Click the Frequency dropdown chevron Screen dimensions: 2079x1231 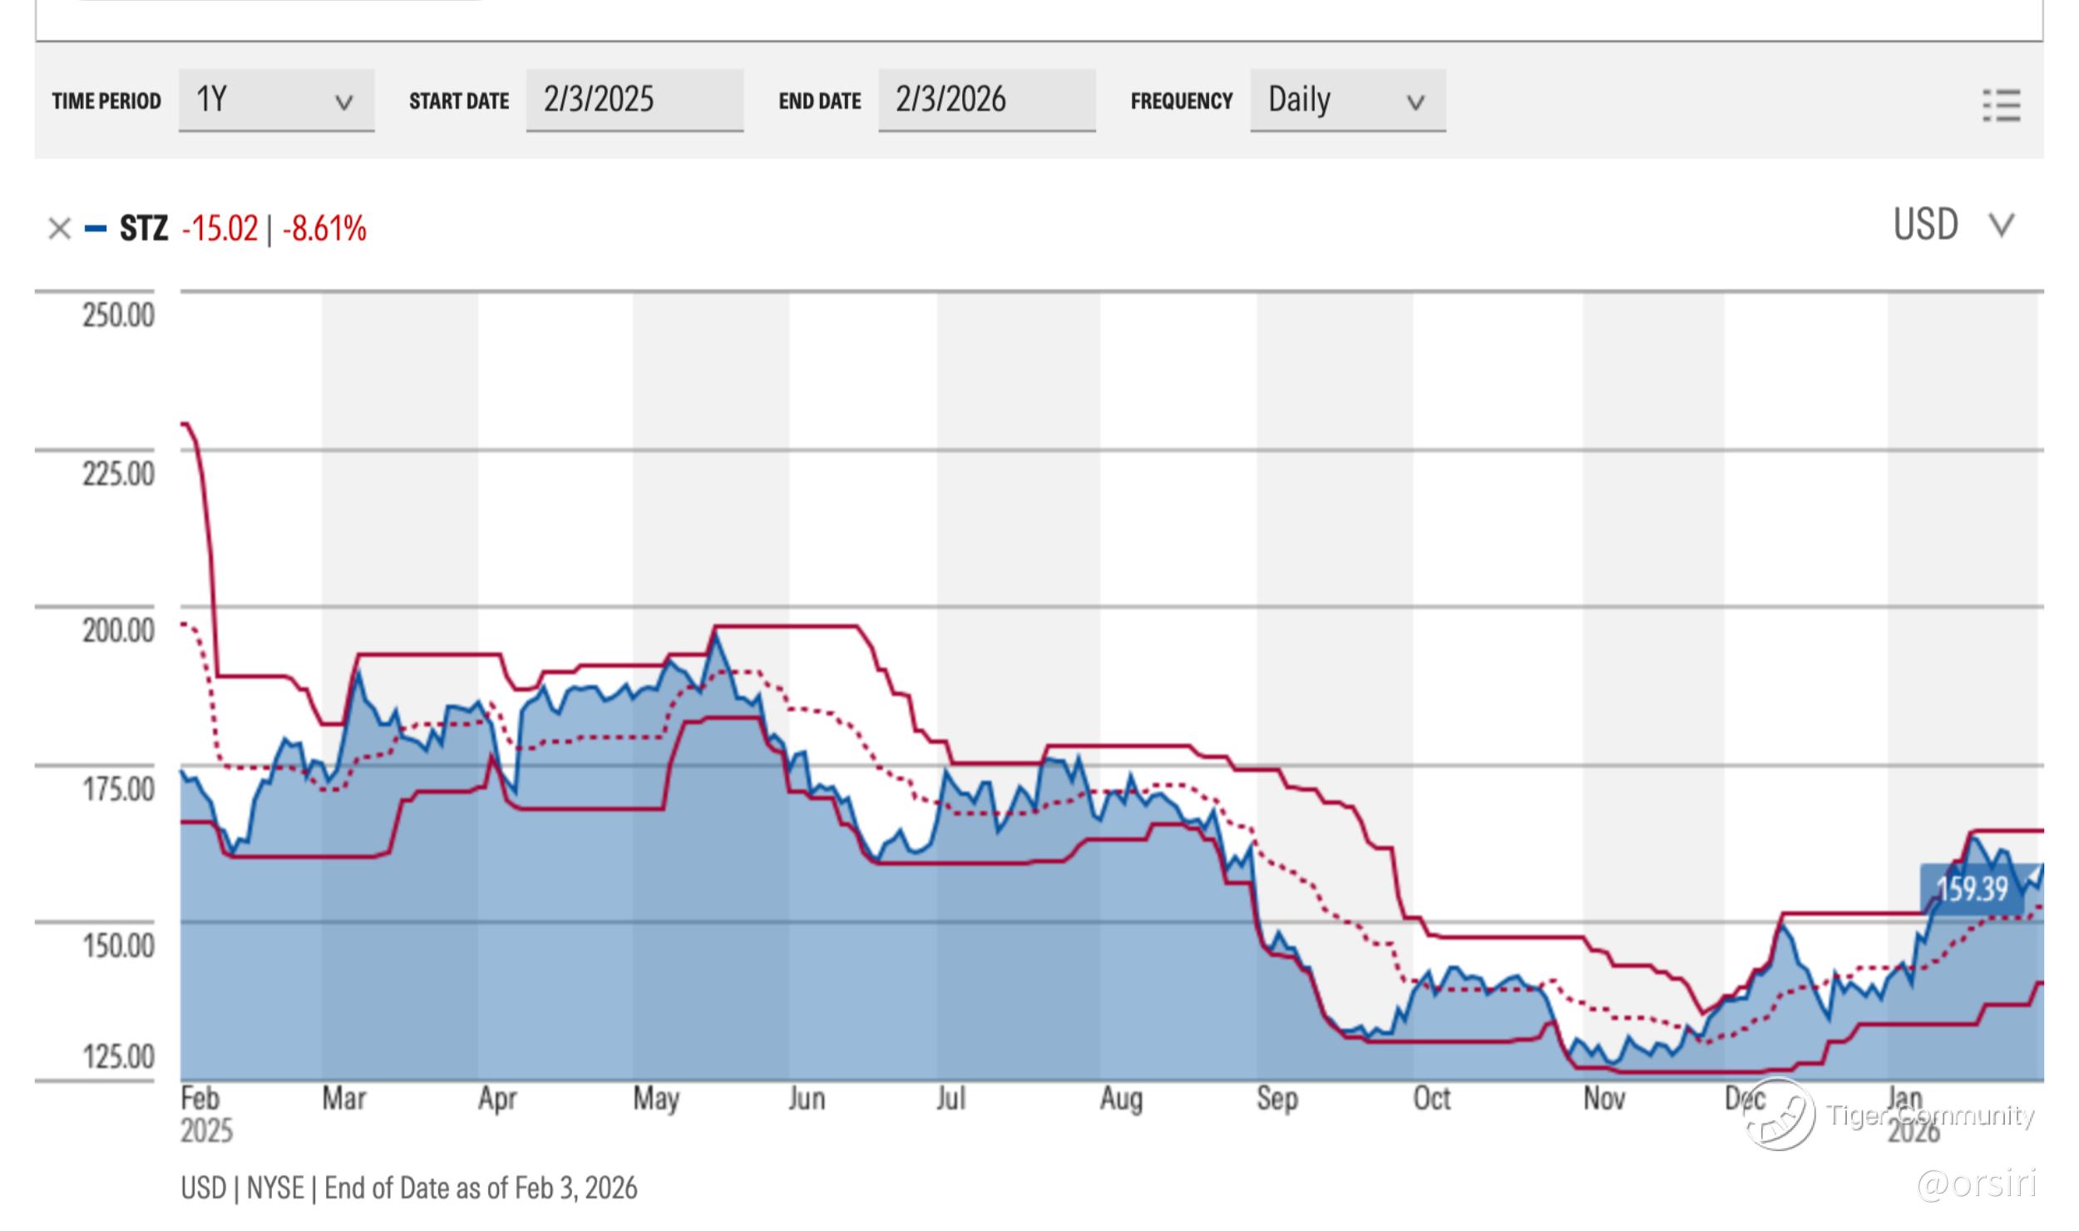[1415, 102]
